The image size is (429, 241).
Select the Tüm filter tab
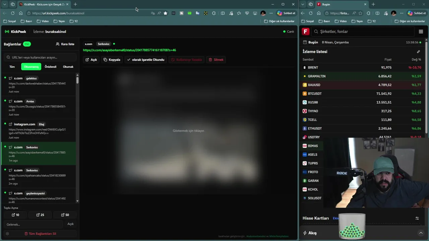tap(12, 67)
